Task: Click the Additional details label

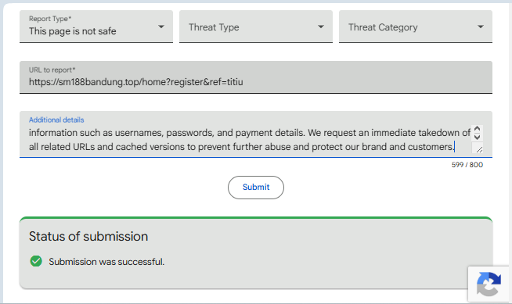Action: [56, 120]
